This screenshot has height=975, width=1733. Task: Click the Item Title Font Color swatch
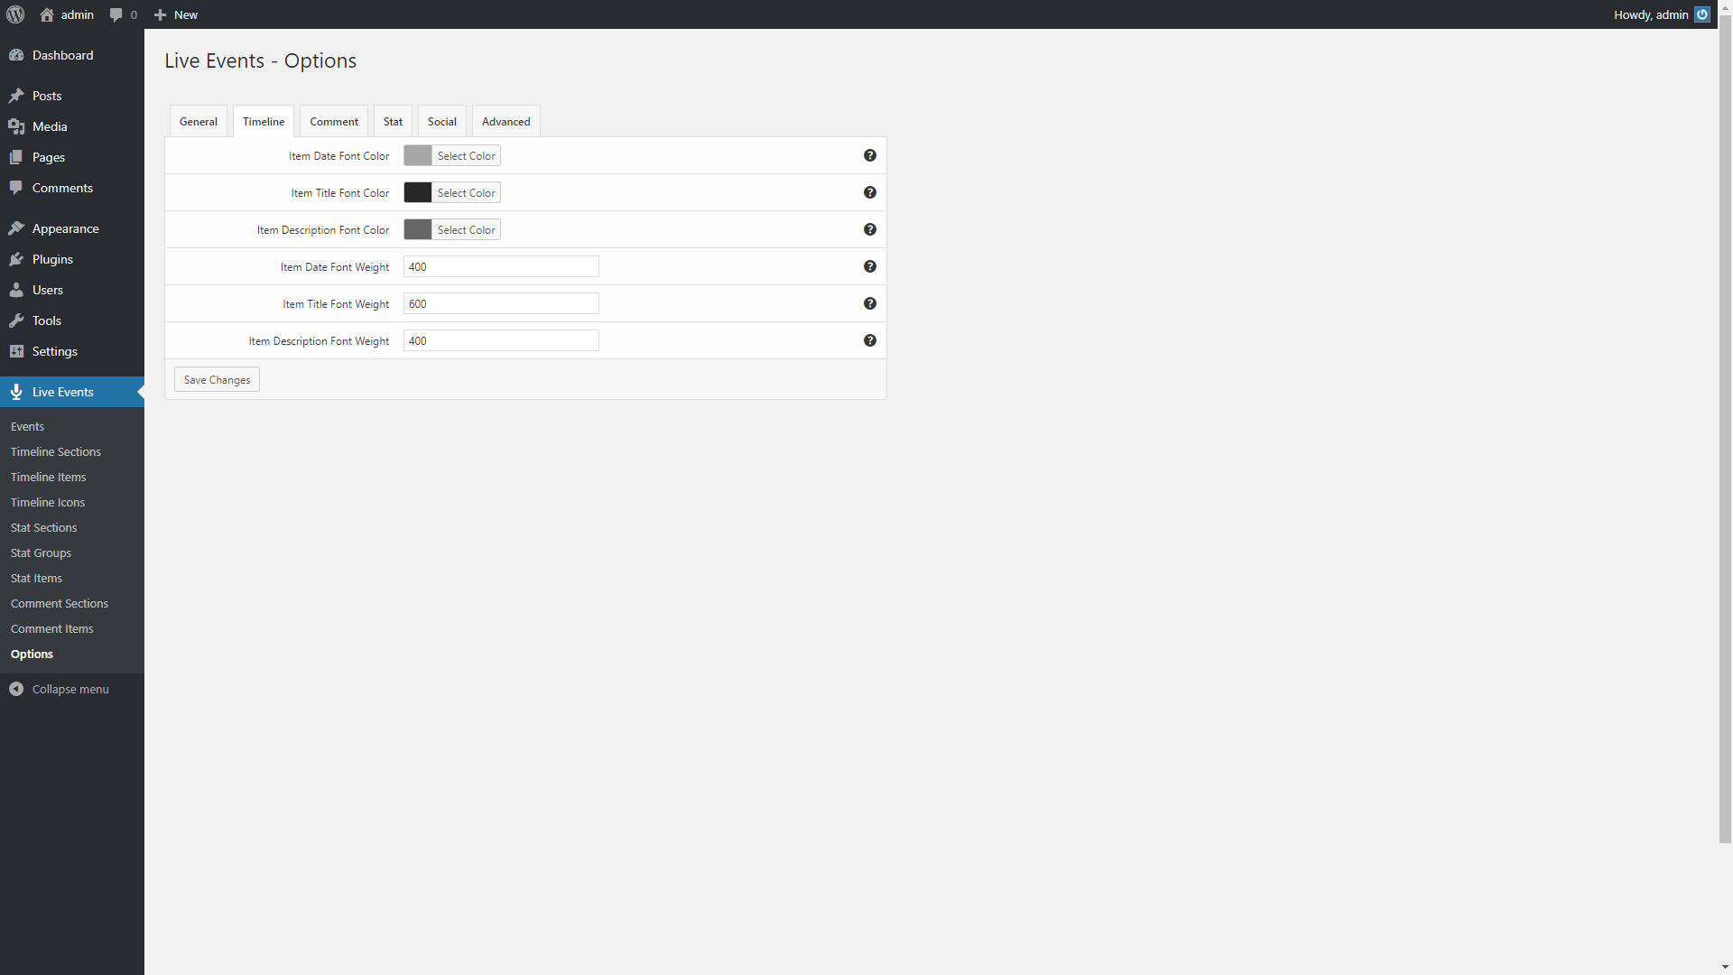tap(418, 192)
